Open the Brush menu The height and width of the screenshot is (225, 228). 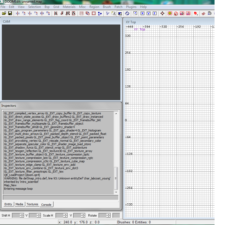click(107, 7)
